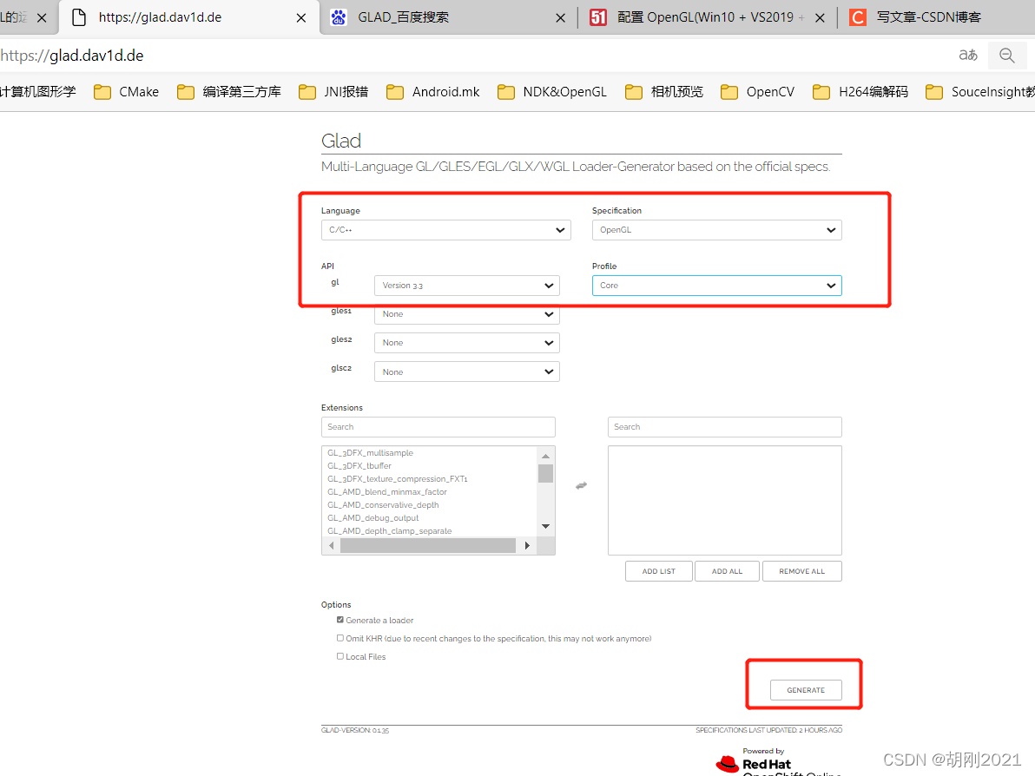Screen dimensions: 1035x776
Task: Select GL_AMD_debug_output extension
Action: [373, 518]
